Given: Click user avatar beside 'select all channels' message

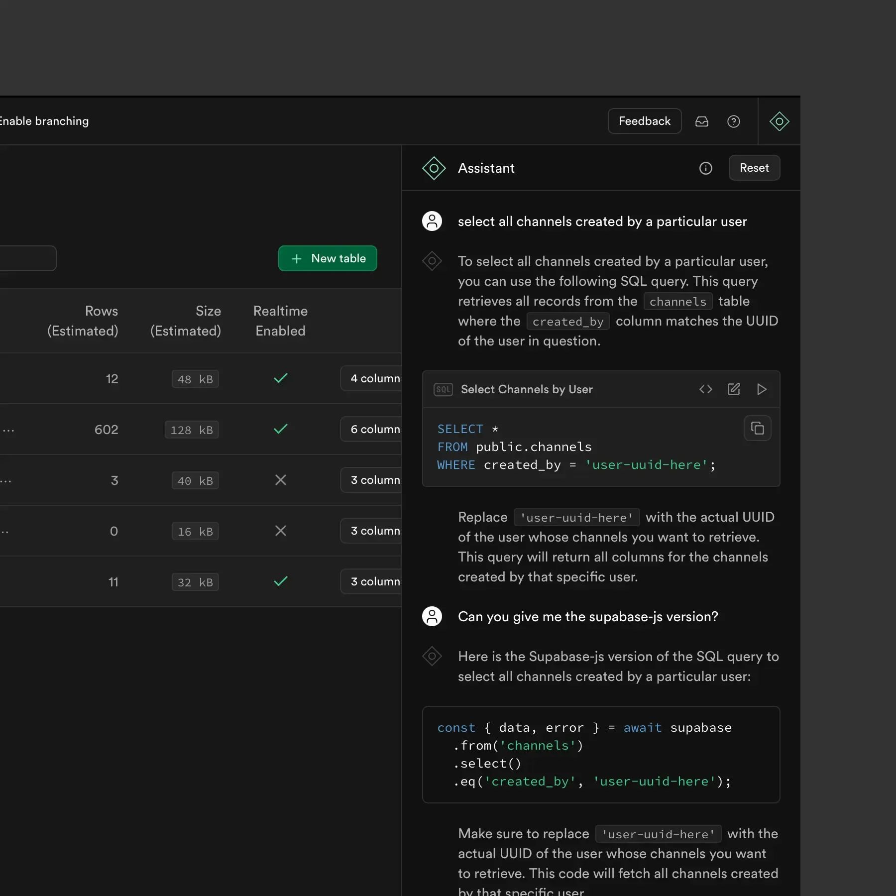Looking at the screenshot, I should pyautogui.click(x=432, y=221).
